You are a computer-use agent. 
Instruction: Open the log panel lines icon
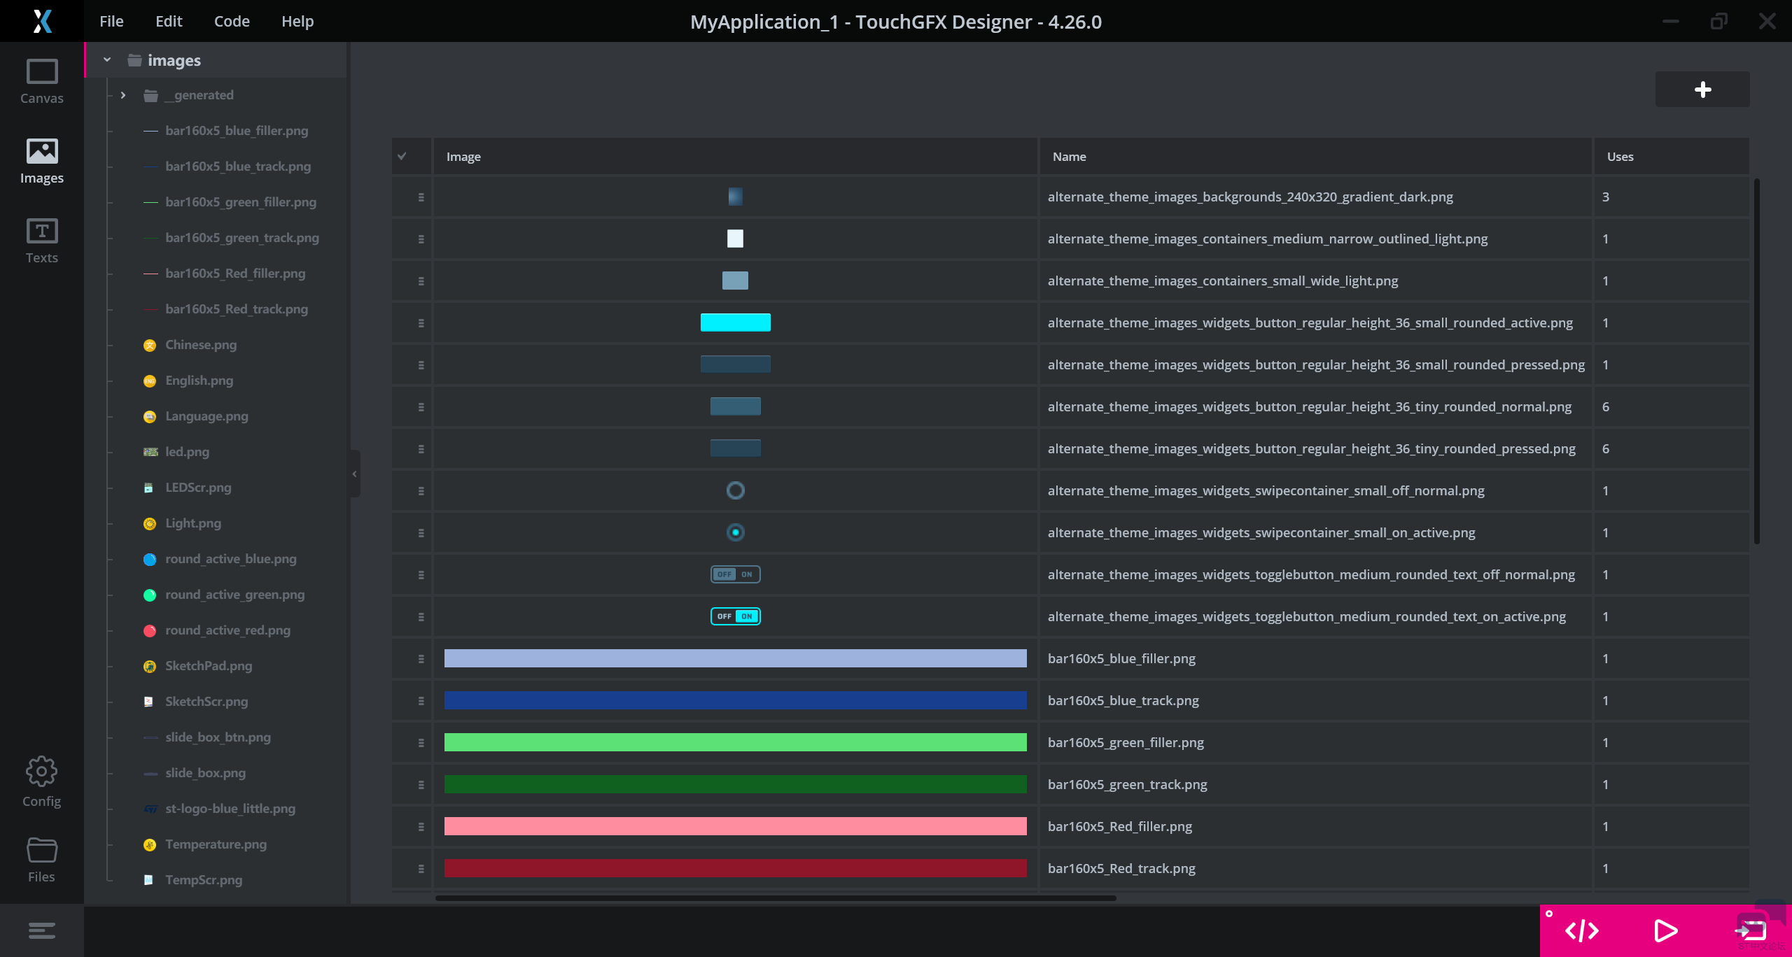[x=41, y=930]
